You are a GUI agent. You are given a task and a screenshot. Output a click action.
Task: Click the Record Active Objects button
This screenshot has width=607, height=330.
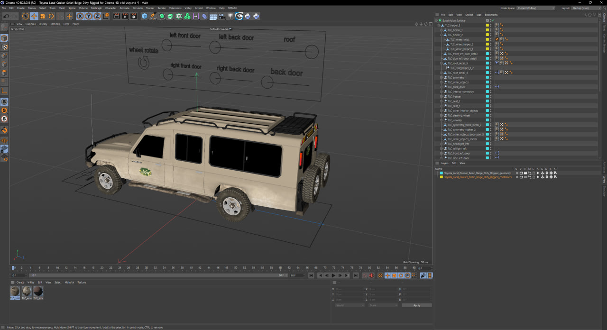(365, 275)
